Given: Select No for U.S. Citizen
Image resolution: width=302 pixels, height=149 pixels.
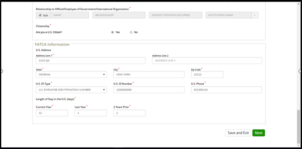Looking at the screenshot, I should [x=131, y=32].
